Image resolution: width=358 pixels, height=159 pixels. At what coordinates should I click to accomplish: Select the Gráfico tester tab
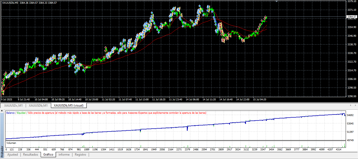(48, 155)
